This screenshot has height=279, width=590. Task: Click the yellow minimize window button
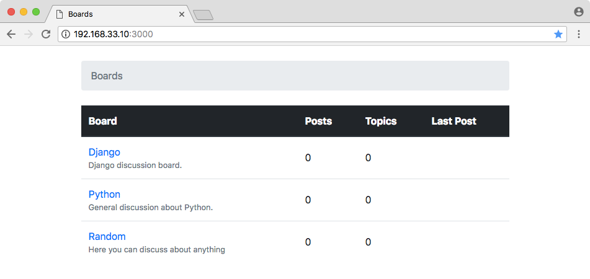pyautogui.click(x=24, y=12)
